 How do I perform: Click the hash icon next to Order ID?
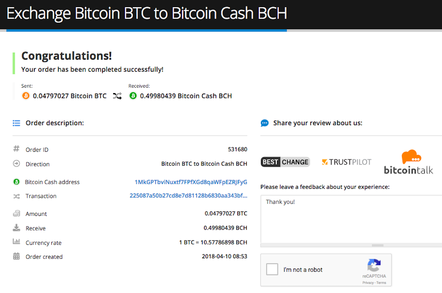(17, 148)
